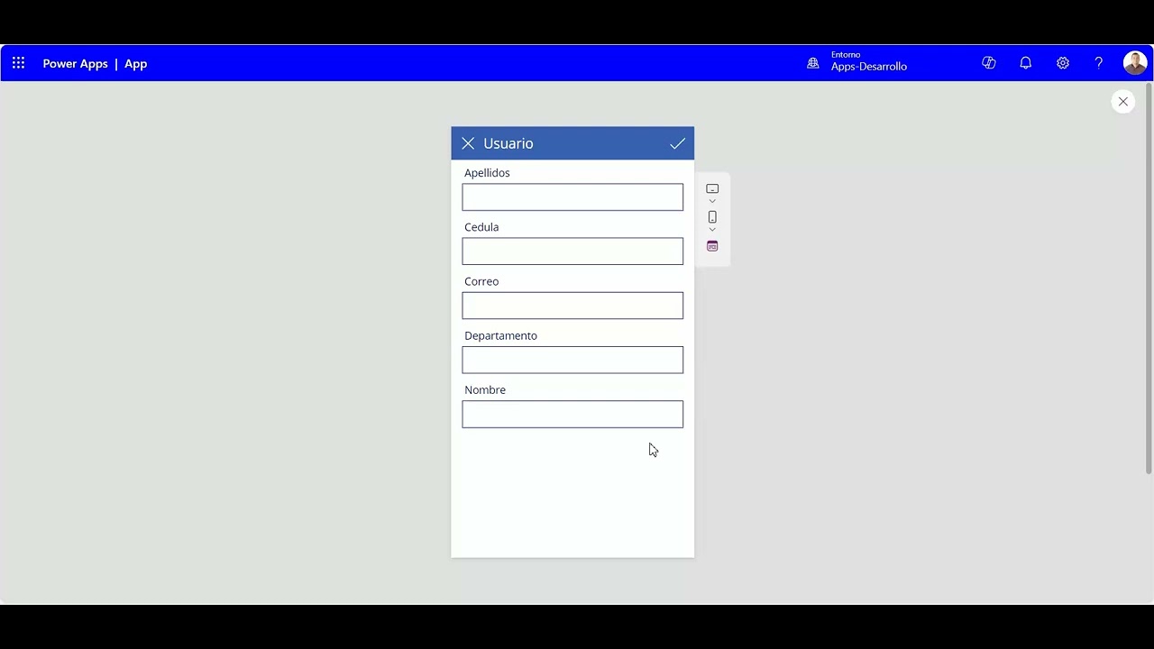Submit the Usuario form with checkmark

coord(678,143)
